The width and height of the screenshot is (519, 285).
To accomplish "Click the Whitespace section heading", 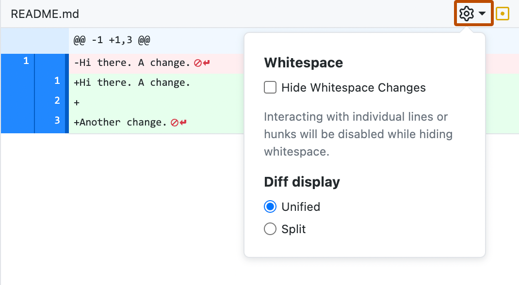I will 304,63.
